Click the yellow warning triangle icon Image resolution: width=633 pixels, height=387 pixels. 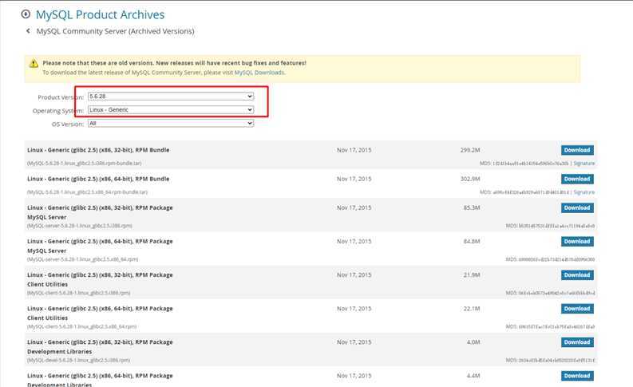(x=34, y=63)
